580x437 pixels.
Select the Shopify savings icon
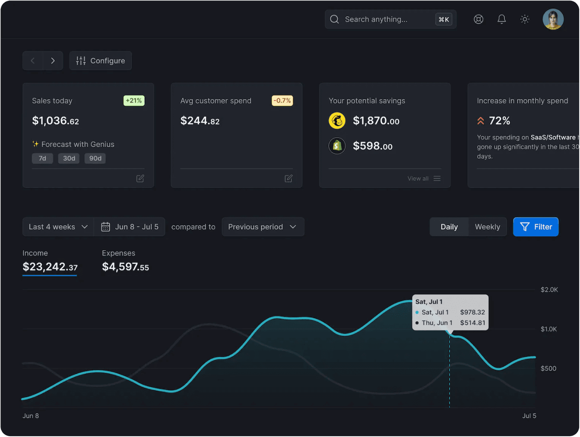[337, 146]
